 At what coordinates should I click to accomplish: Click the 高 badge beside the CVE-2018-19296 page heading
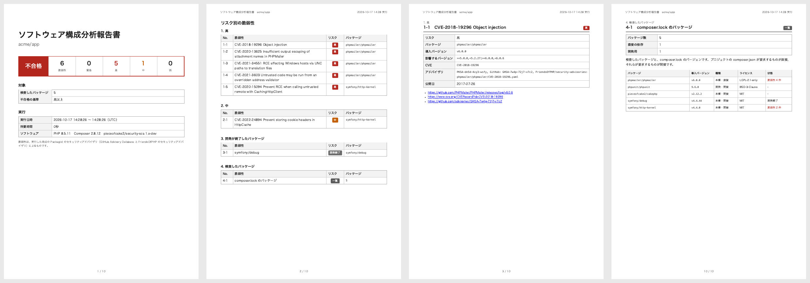[x=586, y=28]
